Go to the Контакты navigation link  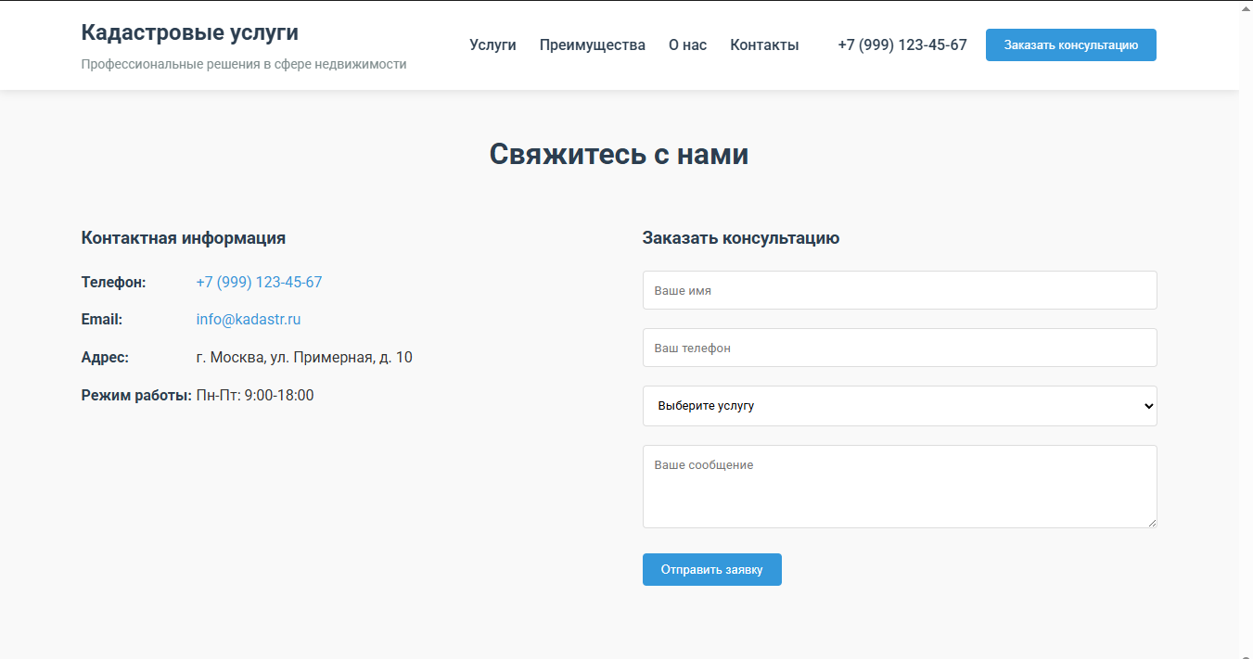tap(764, 44)
